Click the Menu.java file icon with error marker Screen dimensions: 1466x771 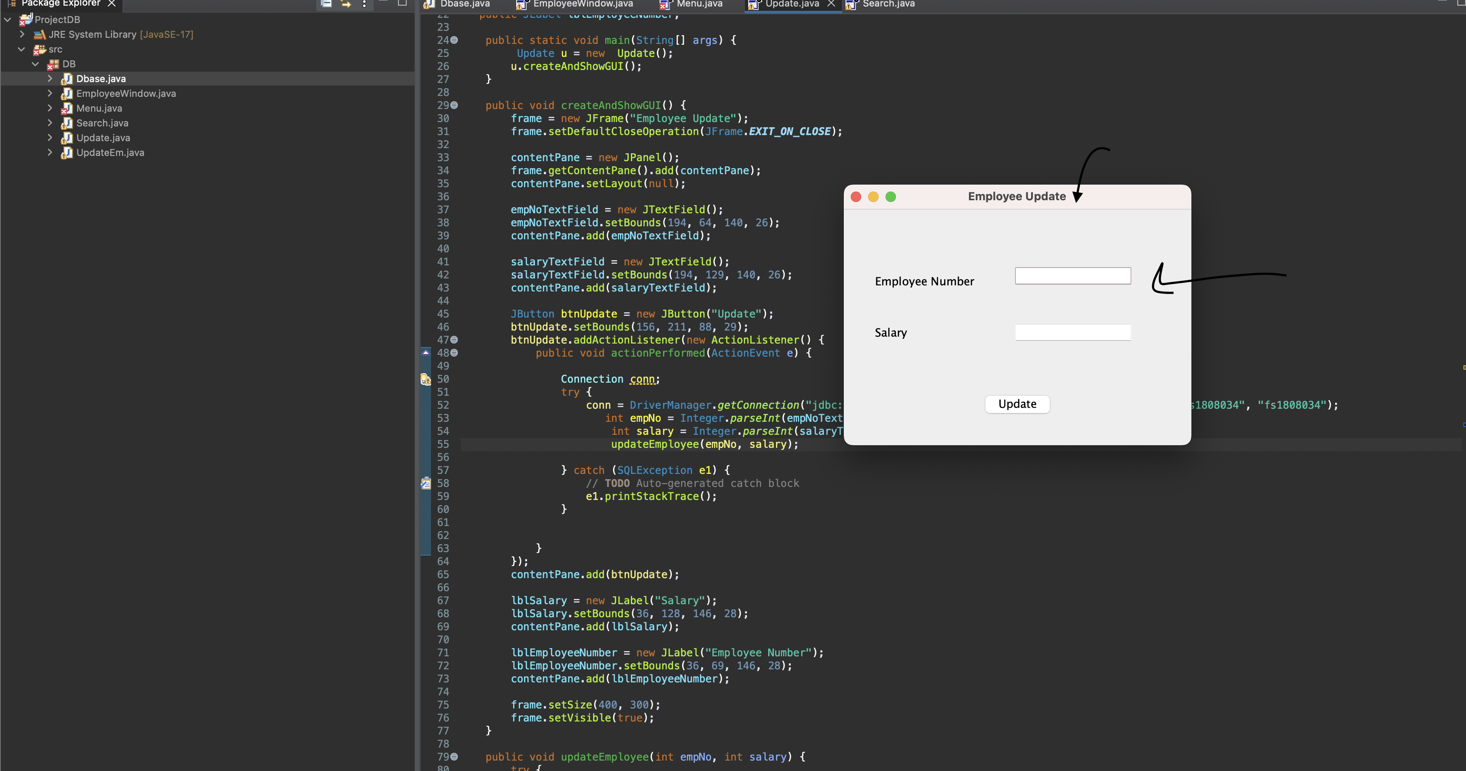pos(66,109)
